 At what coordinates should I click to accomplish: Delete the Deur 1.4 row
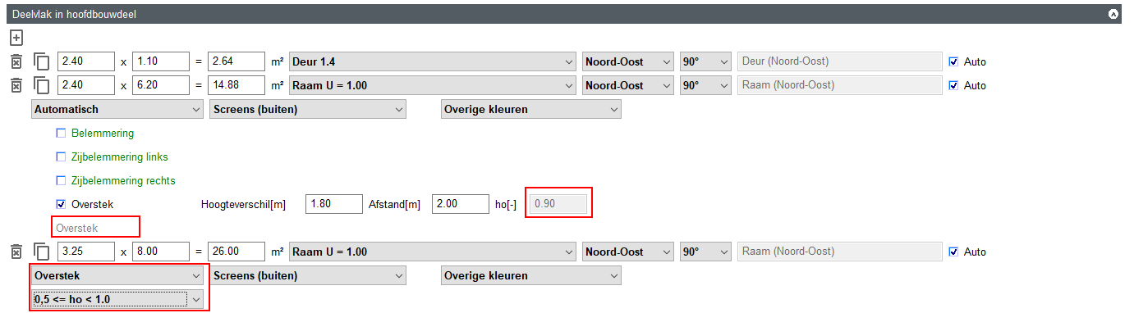pos(16,61)
